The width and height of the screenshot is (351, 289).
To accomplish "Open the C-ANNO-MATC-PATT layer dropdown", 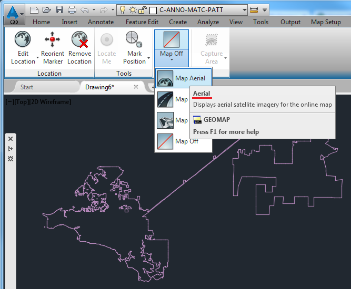I will pos(245,10).
